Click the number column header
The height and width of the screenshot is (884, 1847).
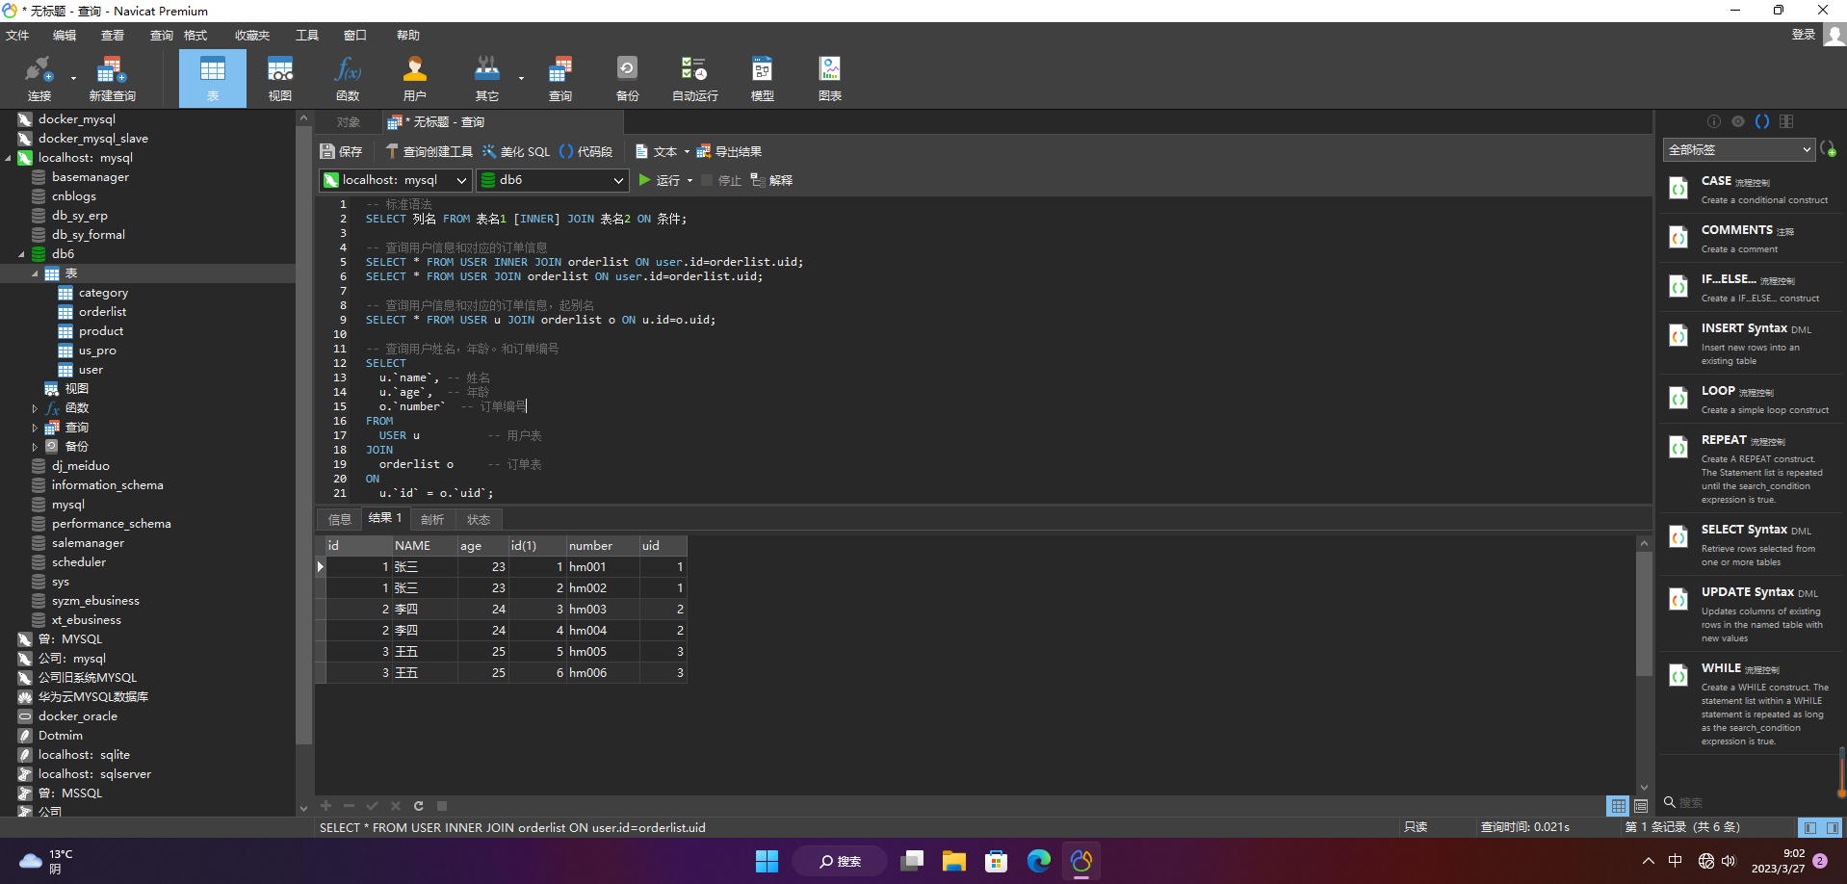click(x=603, y=545)
